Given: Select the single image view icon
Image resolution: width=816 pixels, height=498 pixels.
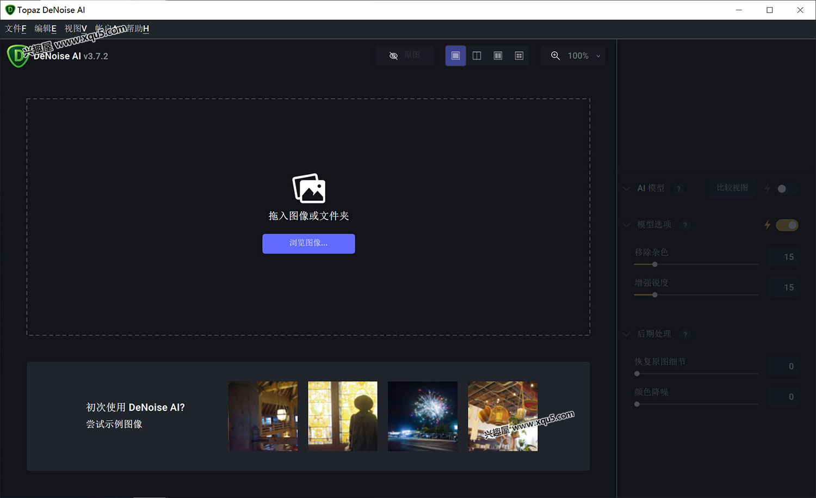Looking at the screenshot, I should click(x=455, y=56).
